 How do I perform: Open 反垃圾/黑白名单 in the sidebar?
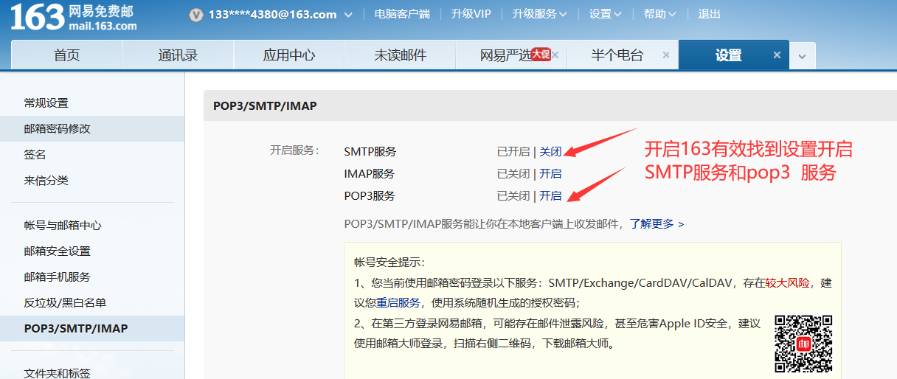click(x=65, y=302)
